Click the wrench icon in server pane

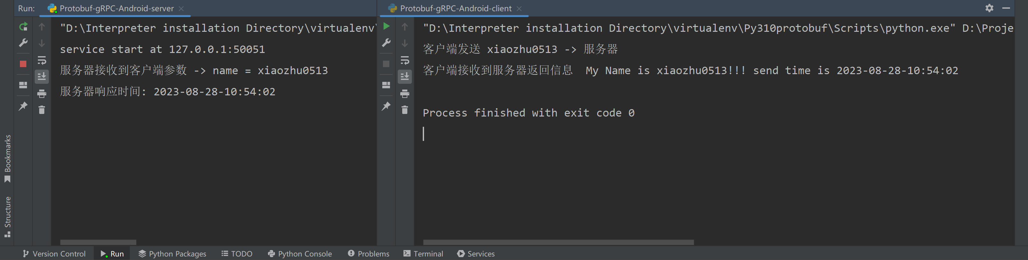pos(23,43)
